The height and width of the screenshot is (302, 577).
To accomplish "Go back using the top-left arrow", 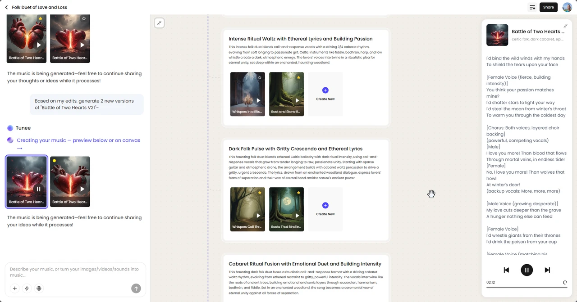I will coord(6,7).
